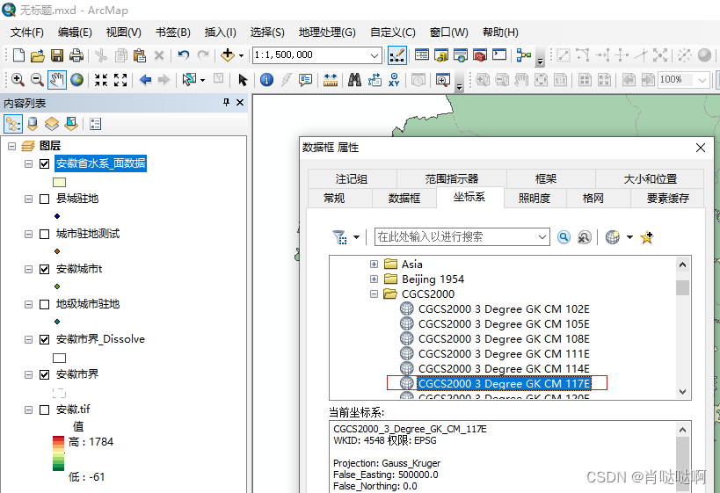The image size is (720, 493).
Task: Open ModelBuilder window icon
Action: 523,55
